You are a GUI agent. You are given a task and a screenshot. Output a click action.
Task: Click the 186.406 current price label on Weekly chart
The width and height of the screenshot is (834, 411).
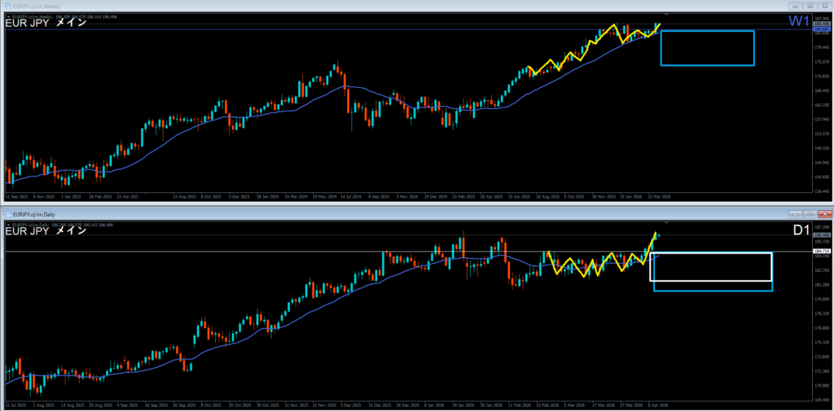click(x=820, y=25)
